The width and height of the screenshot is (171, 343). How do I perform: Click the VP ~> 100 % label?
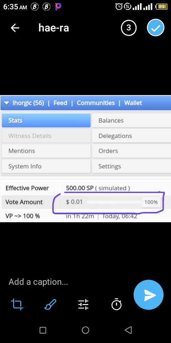point(23,216)
